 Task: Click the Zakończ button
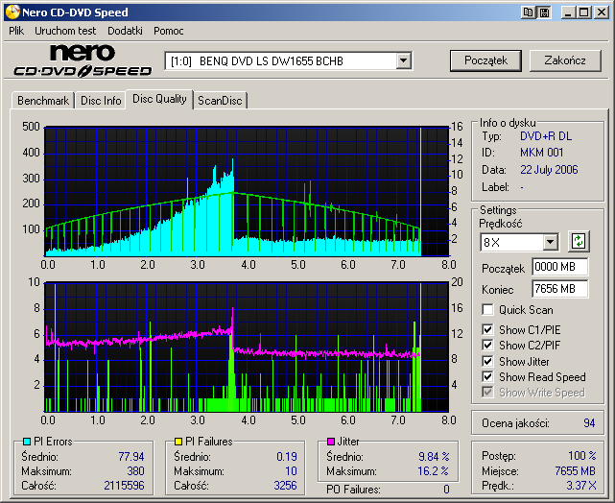(x=565, y=60)
